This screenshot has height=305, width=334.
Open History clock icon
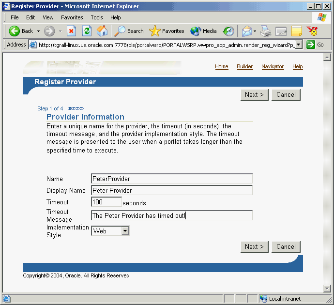click(x=228, y=31)
